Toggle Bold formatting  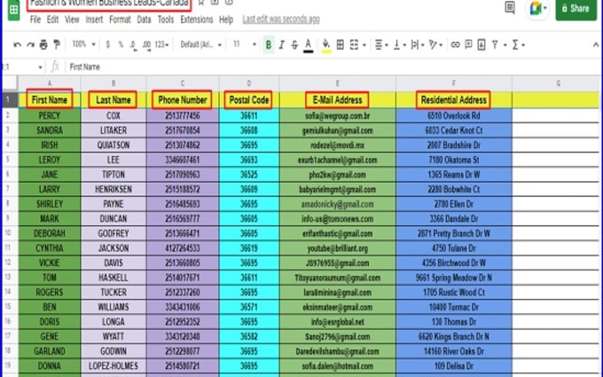269,45
